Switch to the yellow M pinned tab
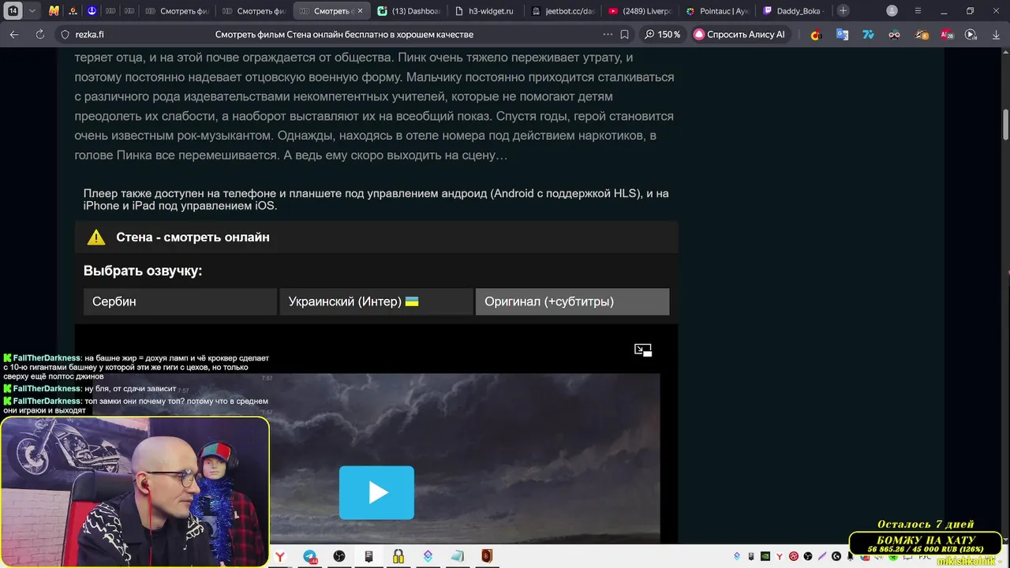The image size is (1010, 568). (x=54, y=11)
